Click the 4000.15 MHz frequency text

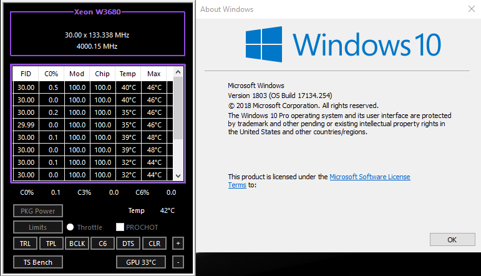point(97,46)
